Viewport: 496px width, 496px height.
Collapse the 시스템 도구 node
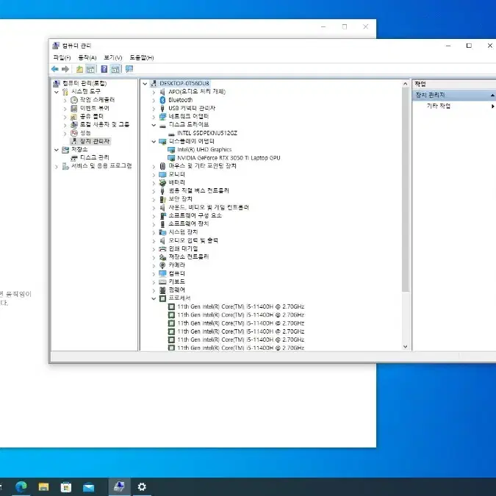click(57, 92)
